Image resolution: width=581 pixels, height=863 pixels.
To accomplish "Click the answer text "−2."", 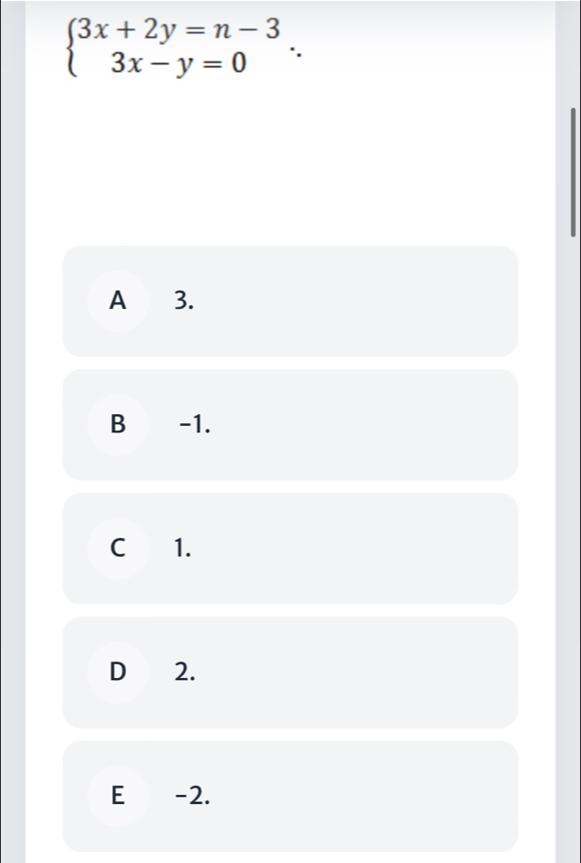I will [x=192, y=796].
